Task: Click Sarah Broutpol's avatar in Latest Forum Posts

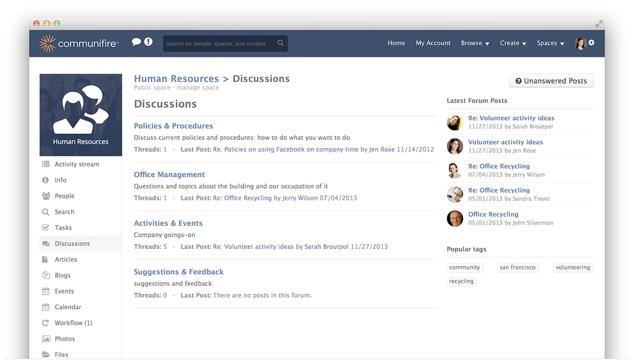Action: (455, 122)
